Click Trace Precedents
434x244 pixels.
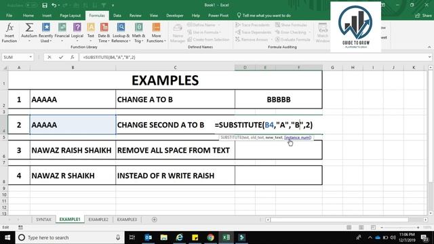click(252, 25)
